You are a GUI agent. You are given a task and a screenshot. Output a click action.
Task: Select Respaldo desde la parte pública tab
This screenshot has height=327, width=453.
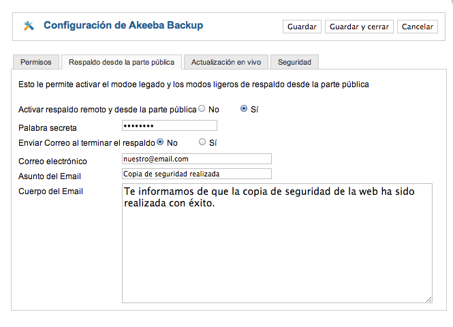tap(122, 62)
